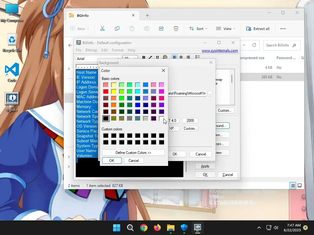Image resolution: width=314 pixels, height=235 pixels.
Task: Open Firefox from the taskbar
Action: (x=157, y=228)
